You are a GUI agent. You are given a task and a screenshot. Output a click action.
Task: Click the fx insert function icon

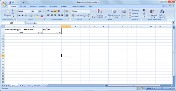pyautogui.click(x=35, y=23)
